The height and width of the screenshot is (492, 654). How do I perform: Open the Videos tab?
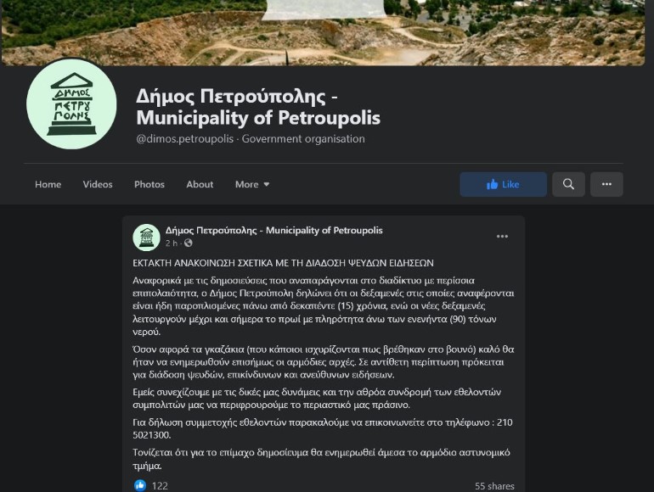[98, 184]
